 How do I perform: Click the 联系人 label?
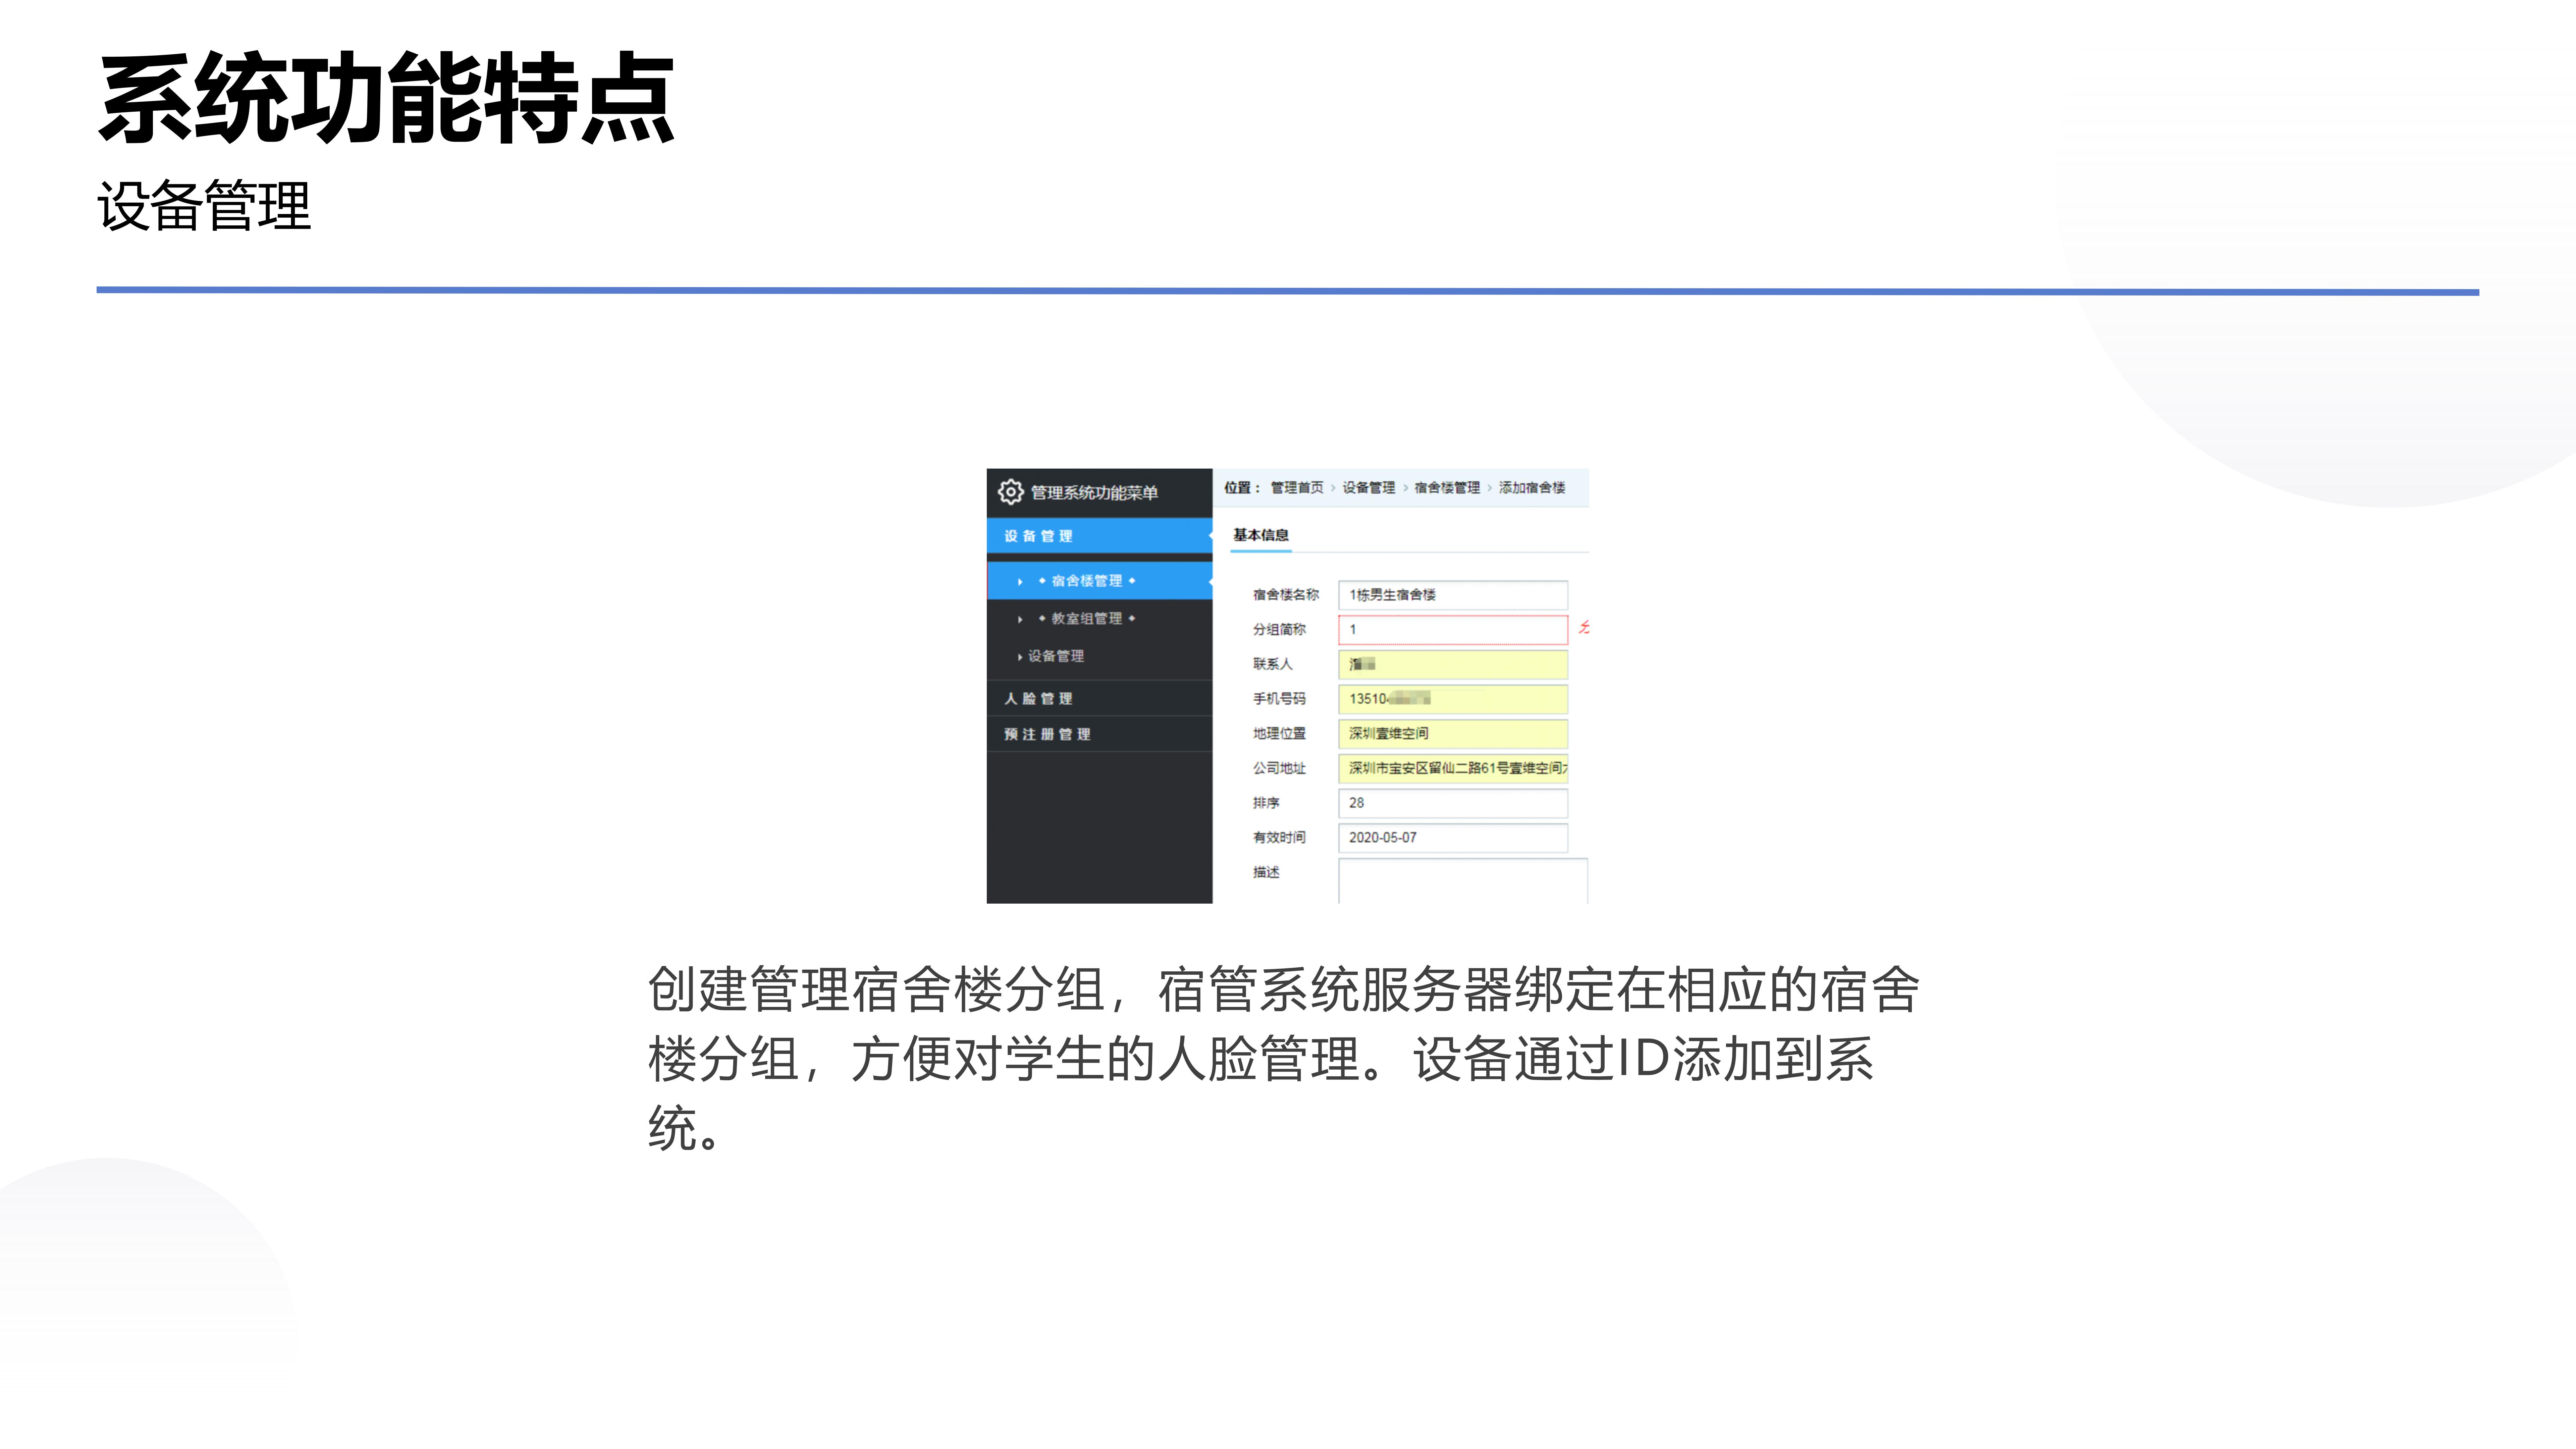pos(1273,664)
